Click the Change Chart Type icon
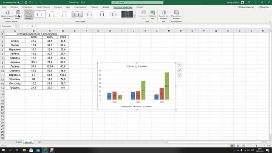Screen dimensions: 272x153 [164, 14]
